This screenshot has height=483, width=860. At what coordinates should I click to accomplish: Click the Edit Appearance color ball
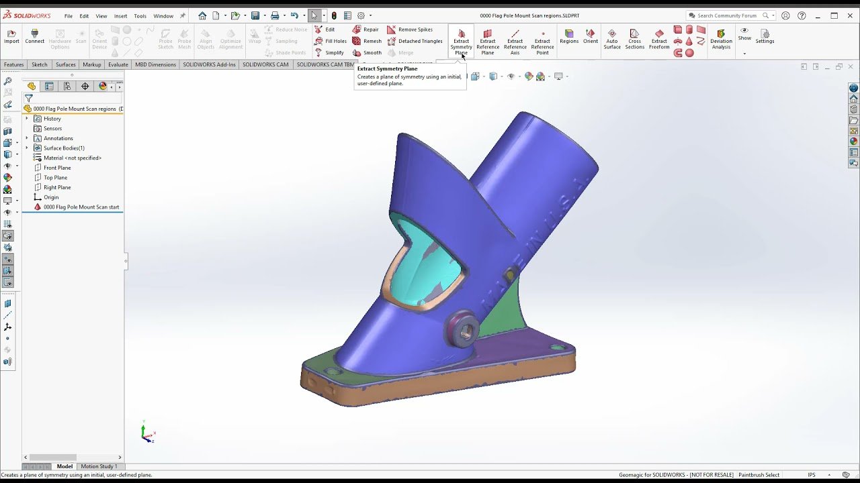coord(529,76)
